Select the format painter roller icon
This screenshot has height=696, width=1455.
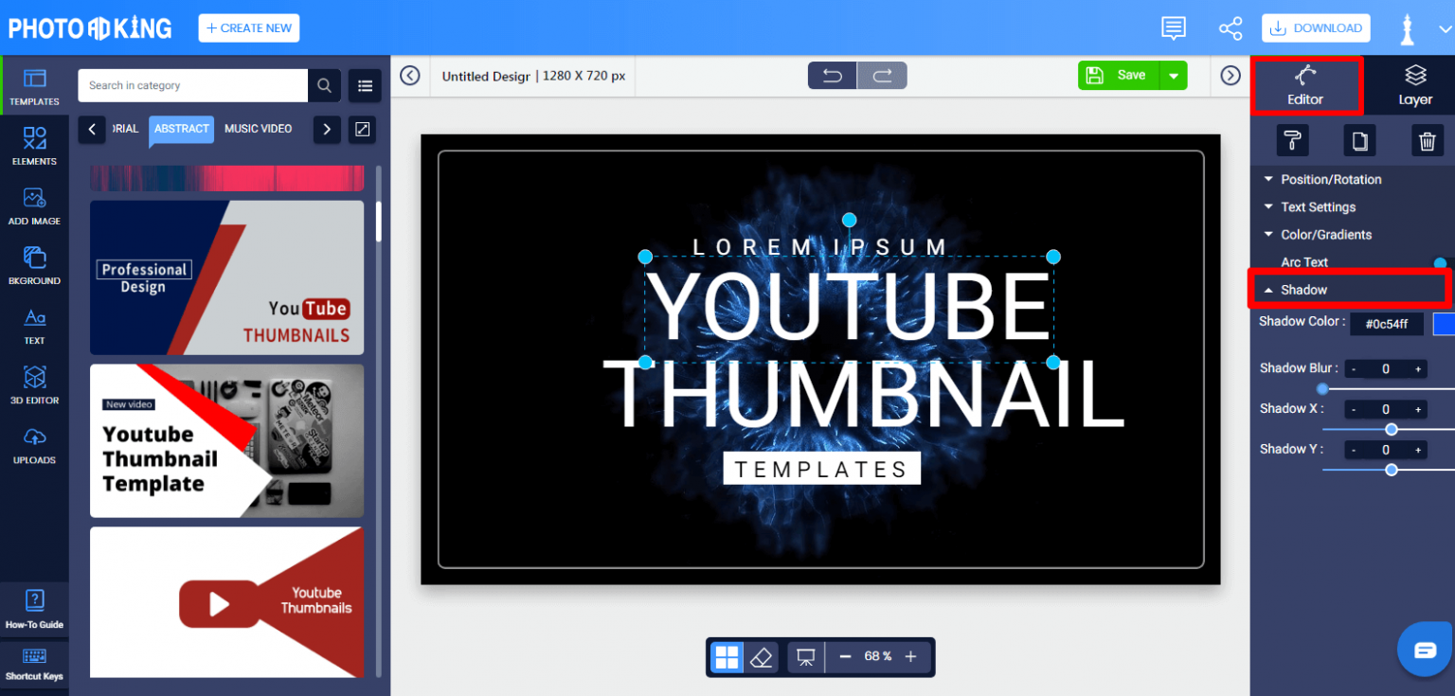pos(1292,140)
